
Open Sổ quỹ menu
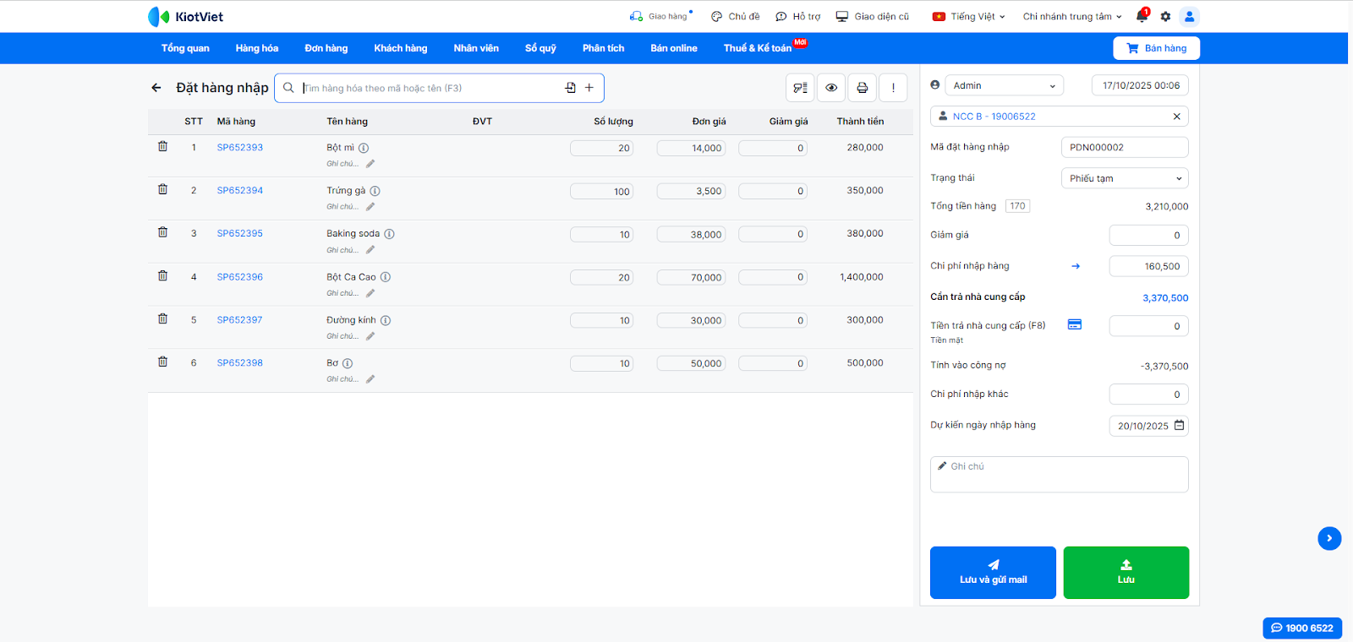point(540,48)
